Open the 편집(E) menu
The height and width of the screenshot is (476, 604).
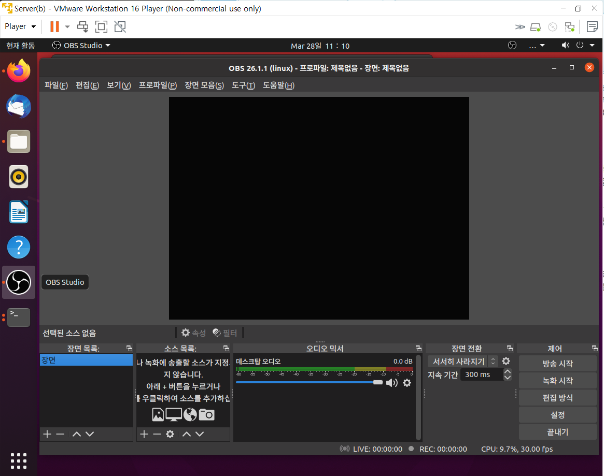click(x=88, y=85)
